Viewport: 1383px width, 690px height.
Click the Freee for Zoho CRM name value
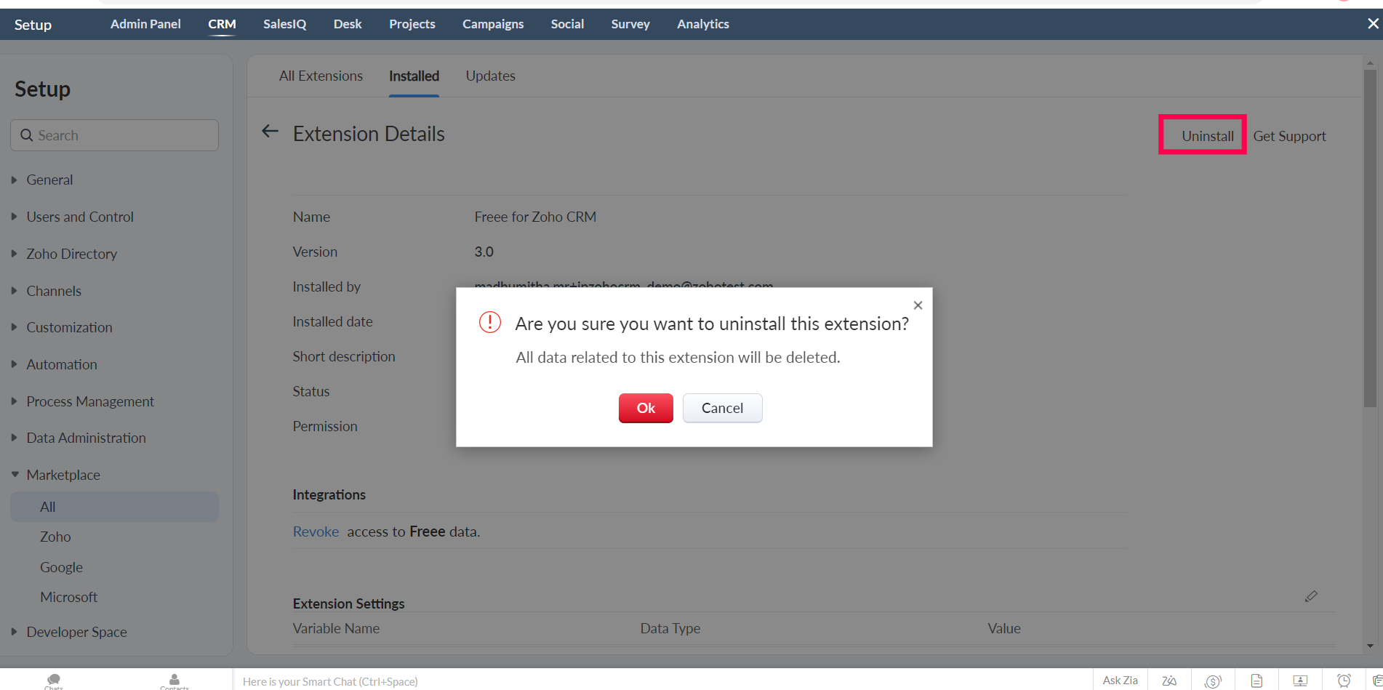(x=535, y=217)
